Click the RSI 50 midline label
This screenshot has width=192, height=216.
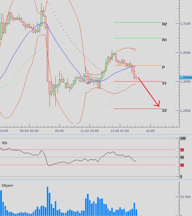[x=182, y=157]
